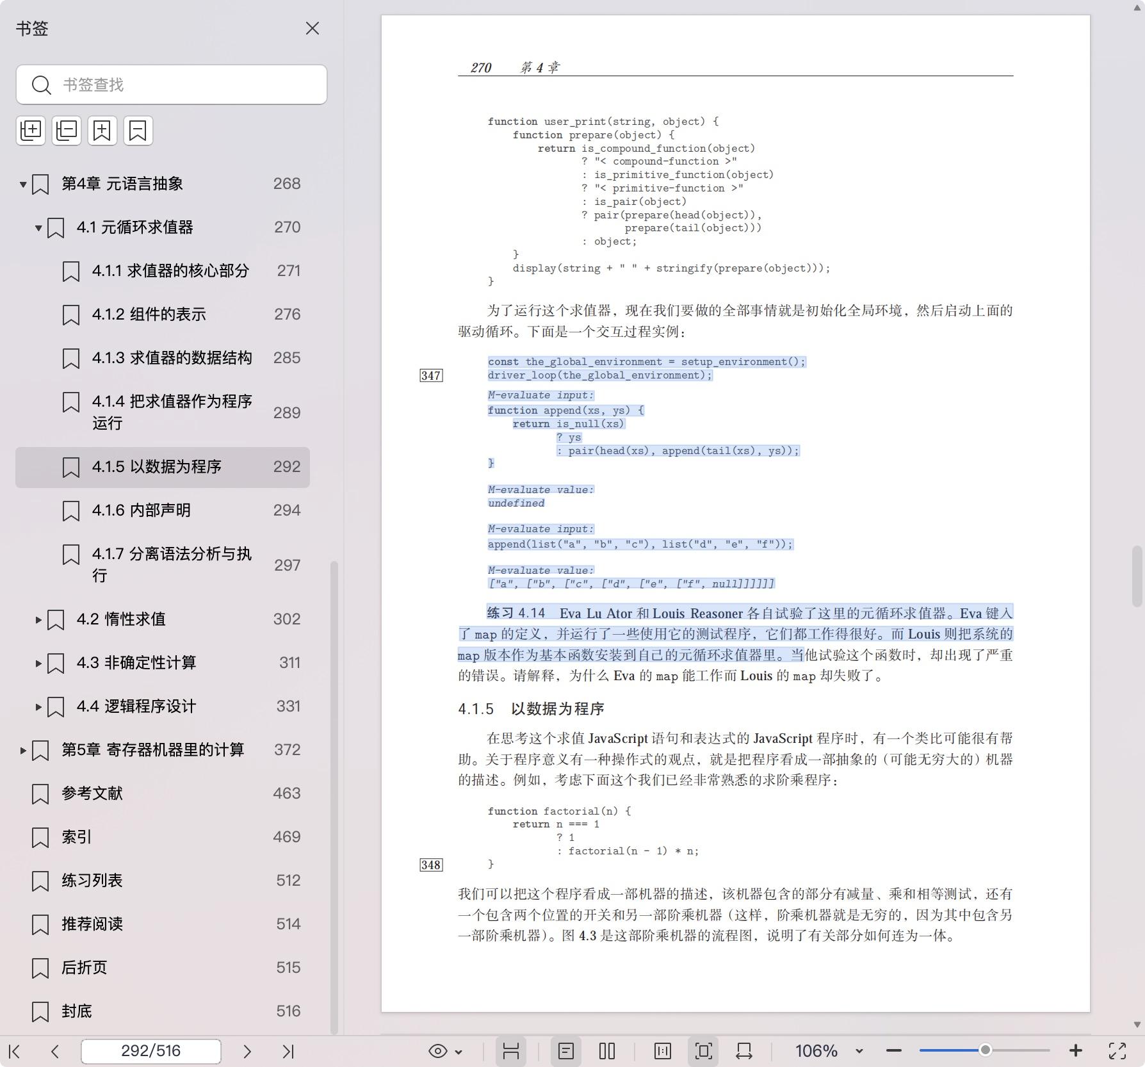Image resolution: width=1145 pixels, height=1067 pixels.
Task: Click the zoom slider handle
Action: click(x=985, y=1051)
